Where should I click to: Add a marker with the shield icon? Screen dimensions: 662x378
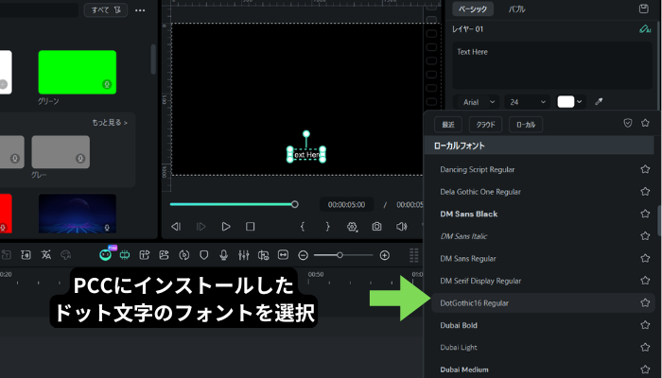[204, 255]
